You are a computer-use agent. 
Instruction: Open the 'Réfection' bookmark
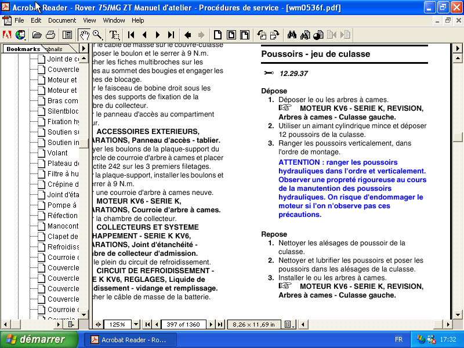coord(63,215)
